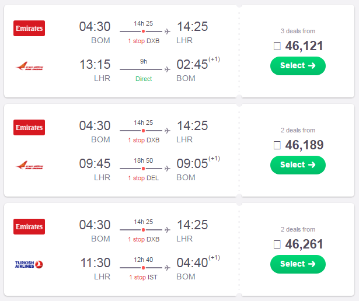
Task: Click the Emirates logo in the third result
Action: click(x=29, y=227)
